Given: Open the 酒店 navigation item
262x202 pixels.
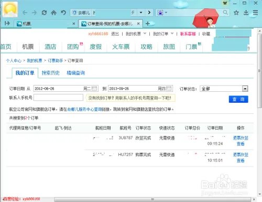Looking at the screenshot, I should [x=50, y=47].
